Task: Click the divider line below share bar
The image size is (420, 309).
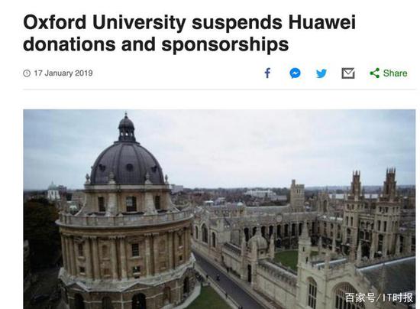Action: point(219,89)
